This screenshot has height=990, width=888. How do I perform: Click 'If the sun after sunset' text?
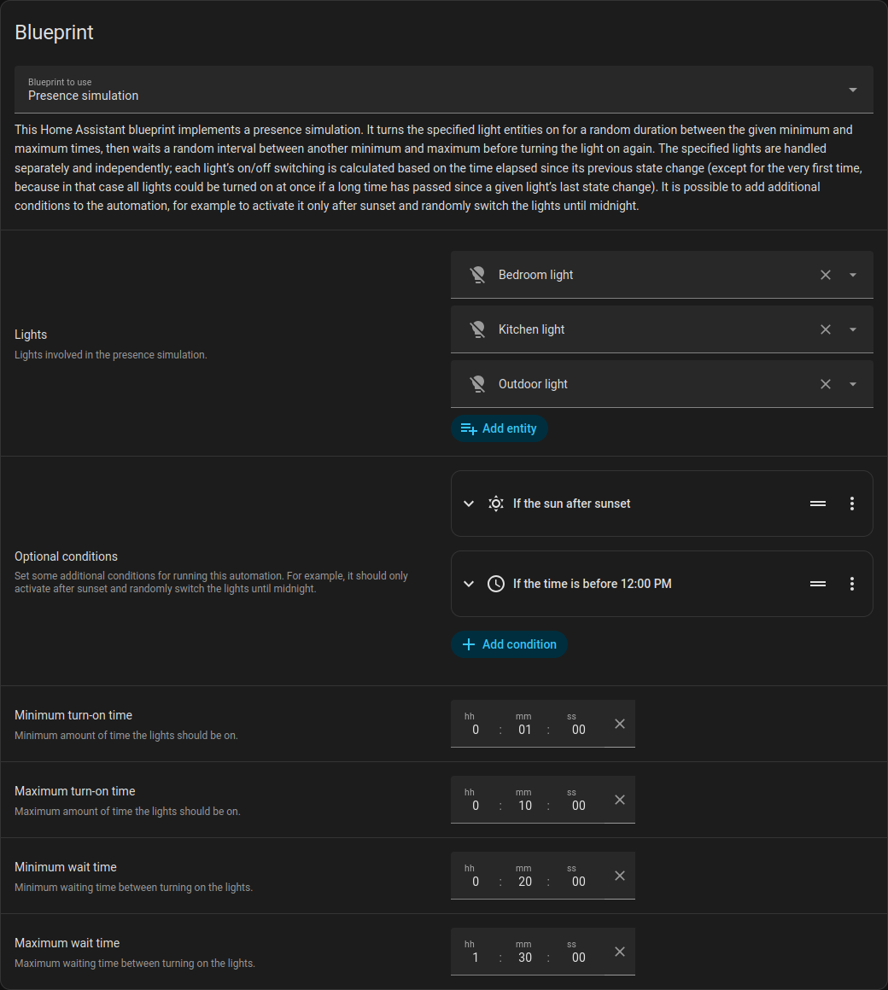[571, 504]
